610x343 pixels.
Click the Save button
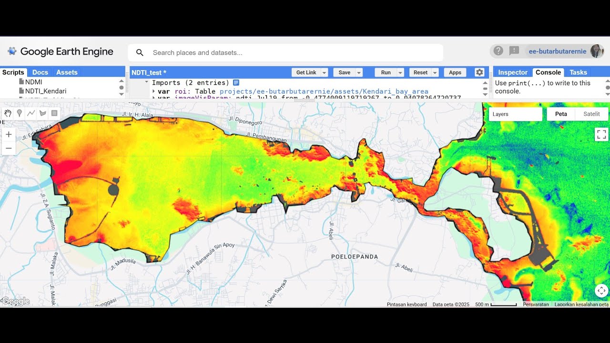tap(344, 72)
